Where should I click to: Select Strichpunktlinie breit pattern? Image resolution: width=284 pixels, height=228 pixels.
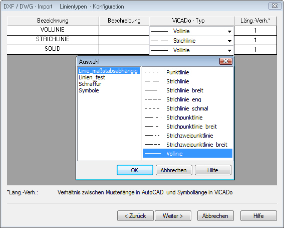[187, 127]
